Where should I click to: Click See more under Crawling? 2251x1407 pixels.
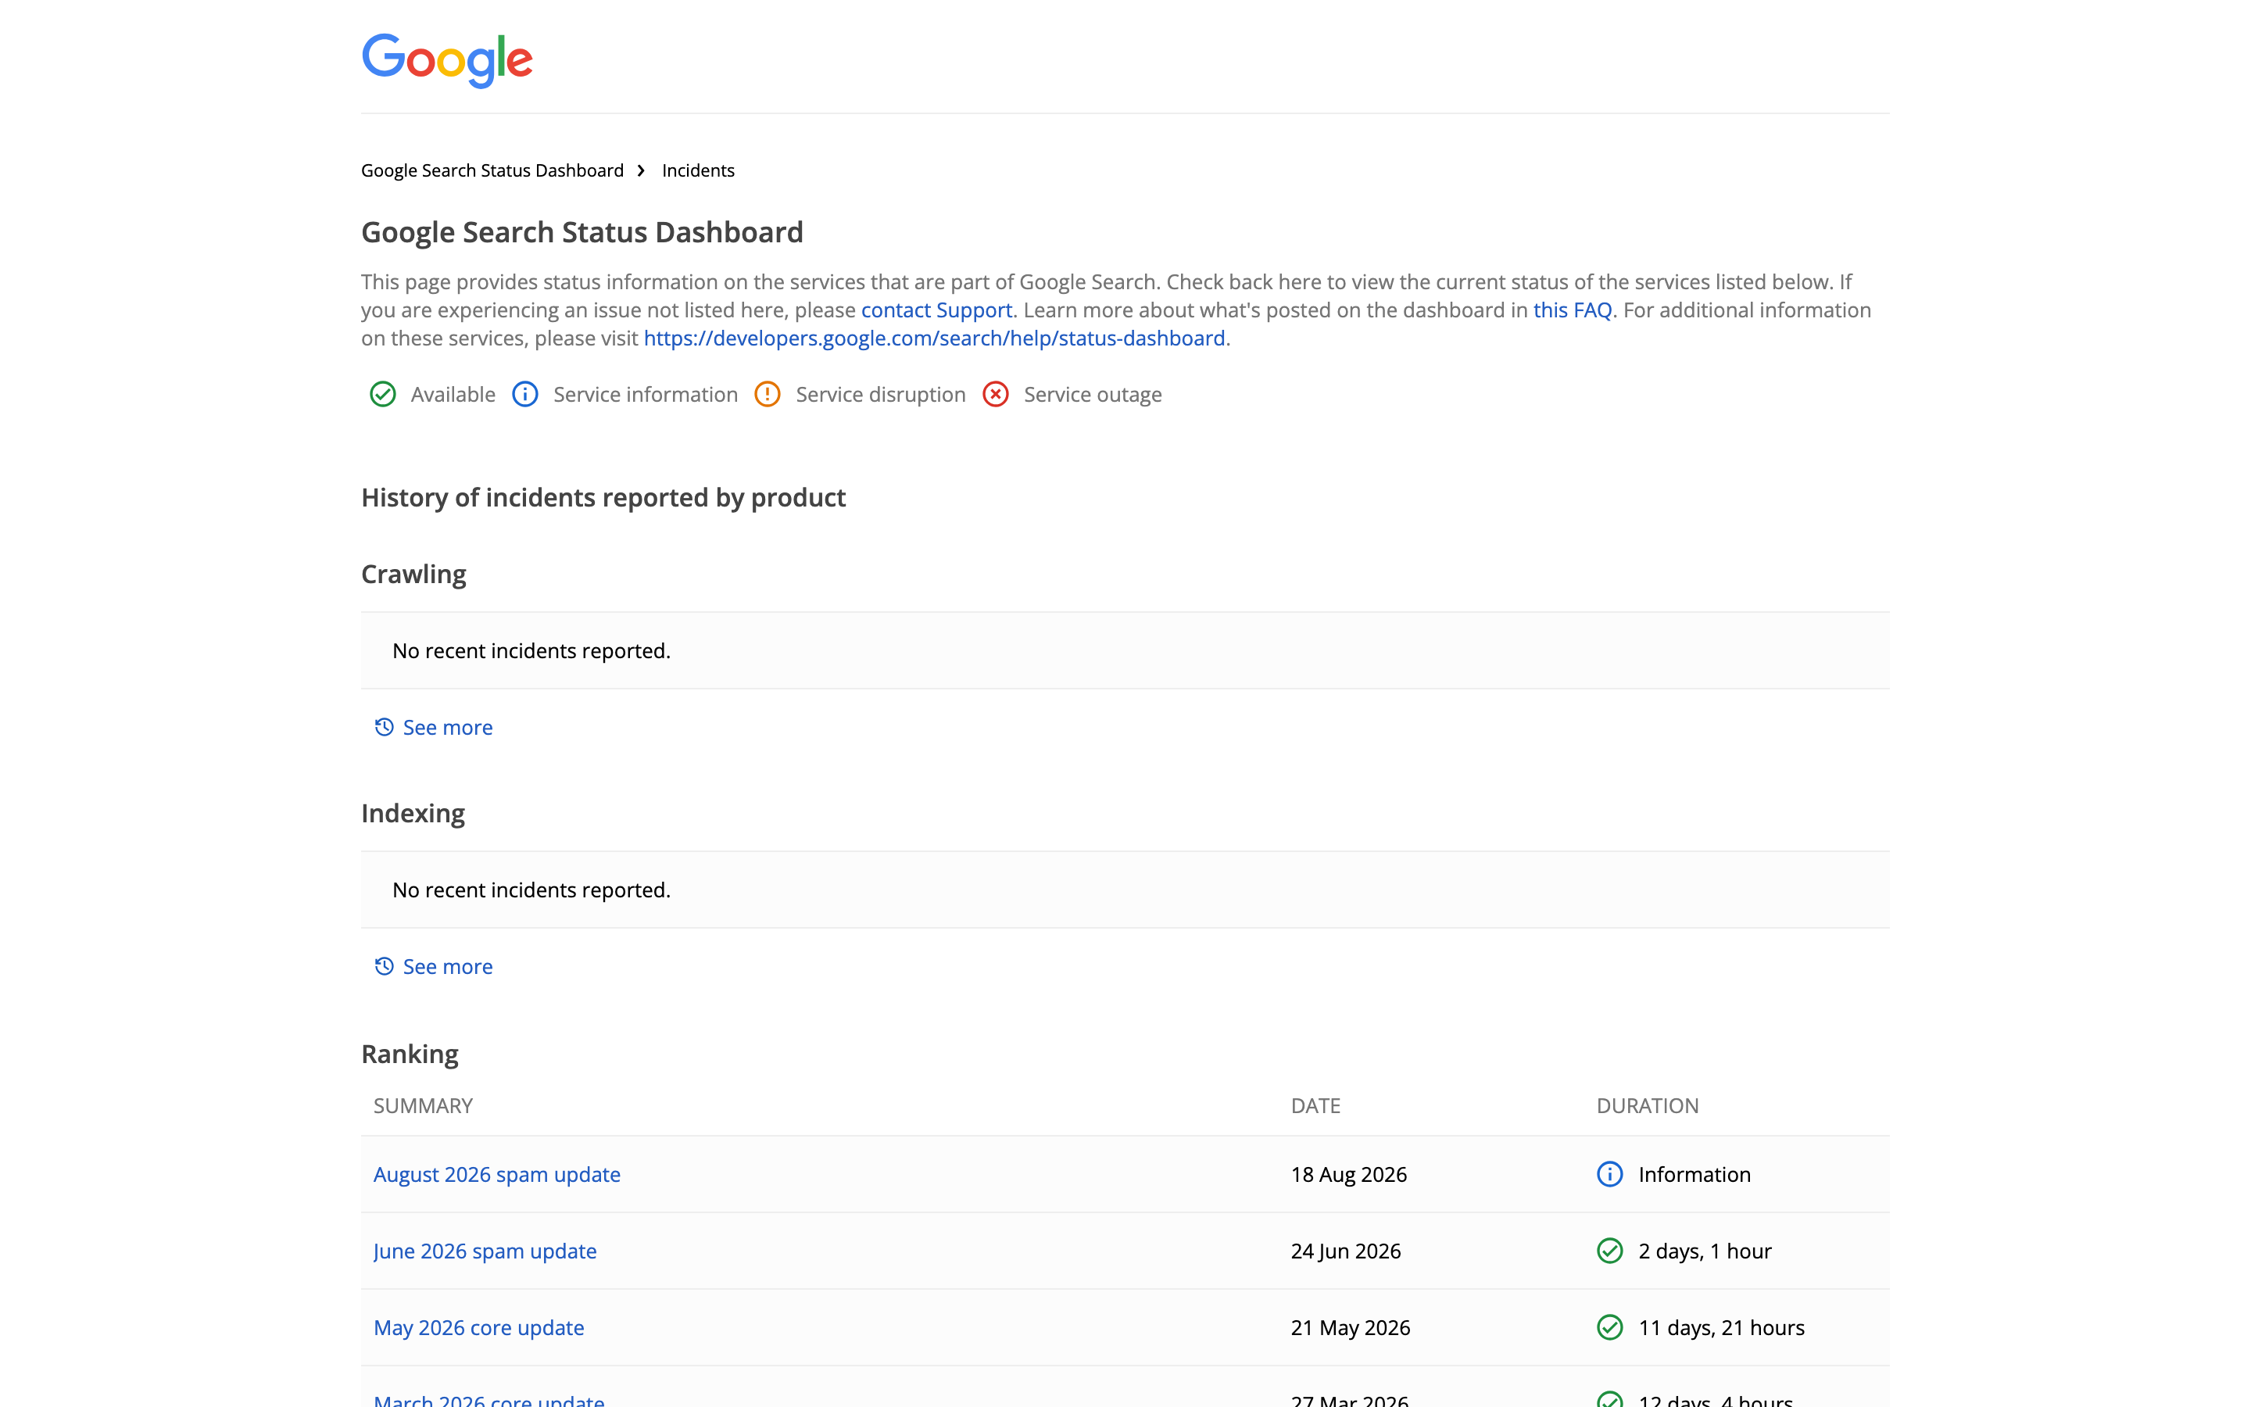coord(447,728)
